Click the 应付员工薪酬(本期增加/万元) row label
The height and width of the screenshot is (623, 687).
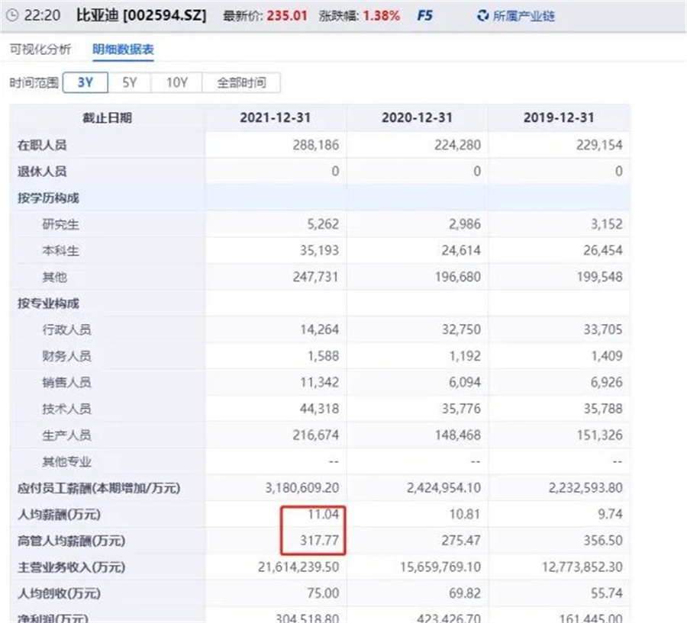(x=99, y=488)
